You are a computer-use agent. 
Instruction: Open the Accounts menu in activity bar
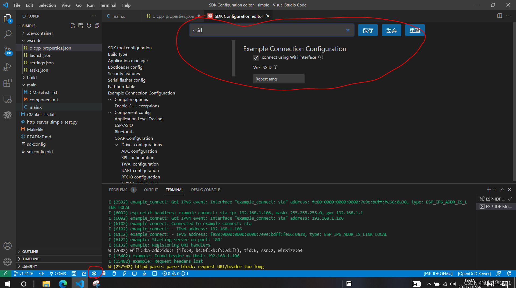point(8,246)
